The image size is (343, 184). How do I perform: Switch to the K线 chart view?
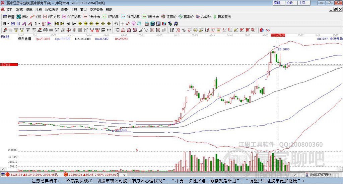pyautogui.click(x=36, y=17)
